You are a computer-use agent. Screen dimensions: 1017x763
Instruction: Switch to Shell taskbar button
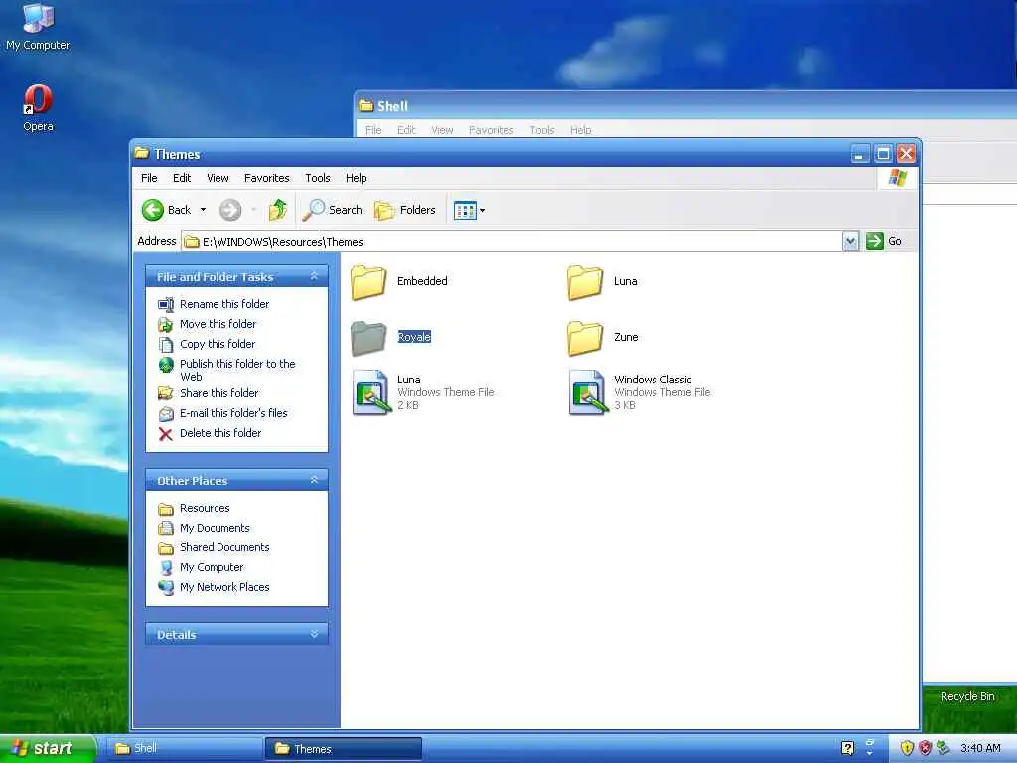[183, 748]
